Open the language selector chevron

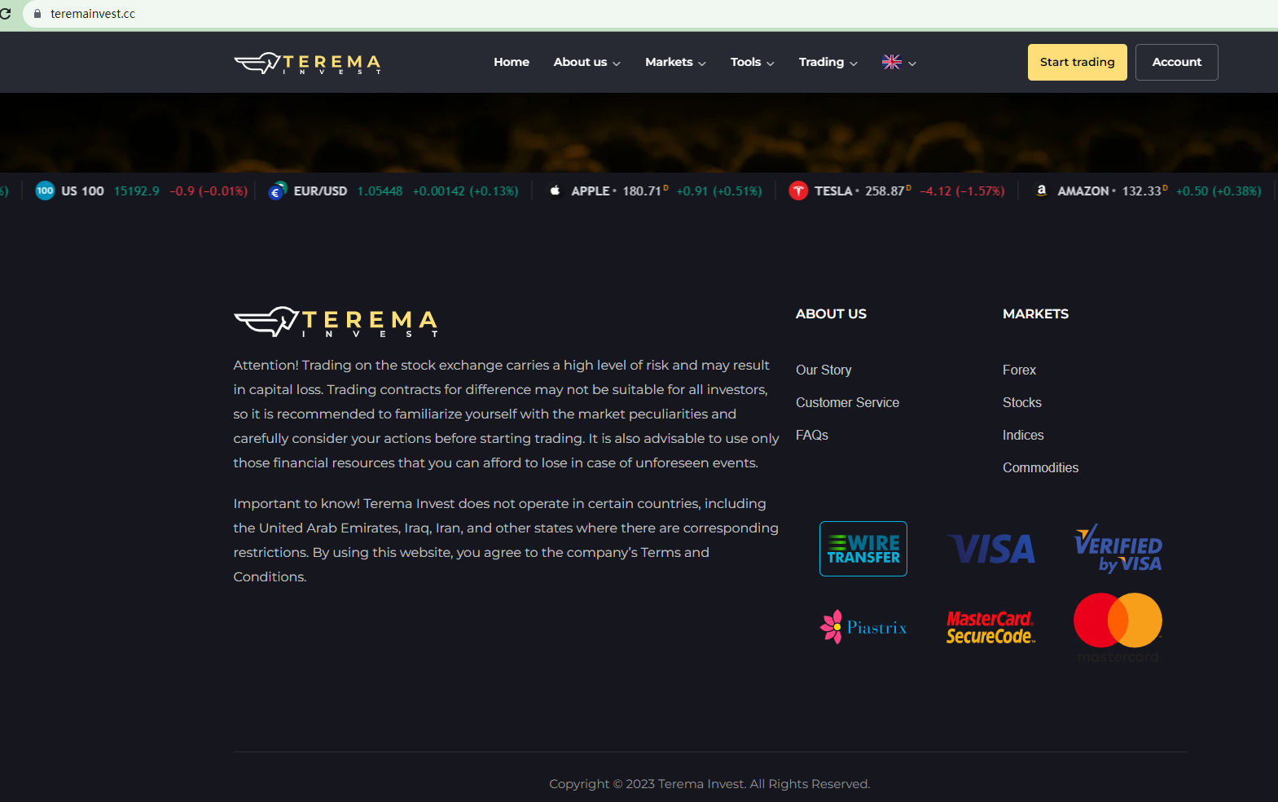[912, 64]
